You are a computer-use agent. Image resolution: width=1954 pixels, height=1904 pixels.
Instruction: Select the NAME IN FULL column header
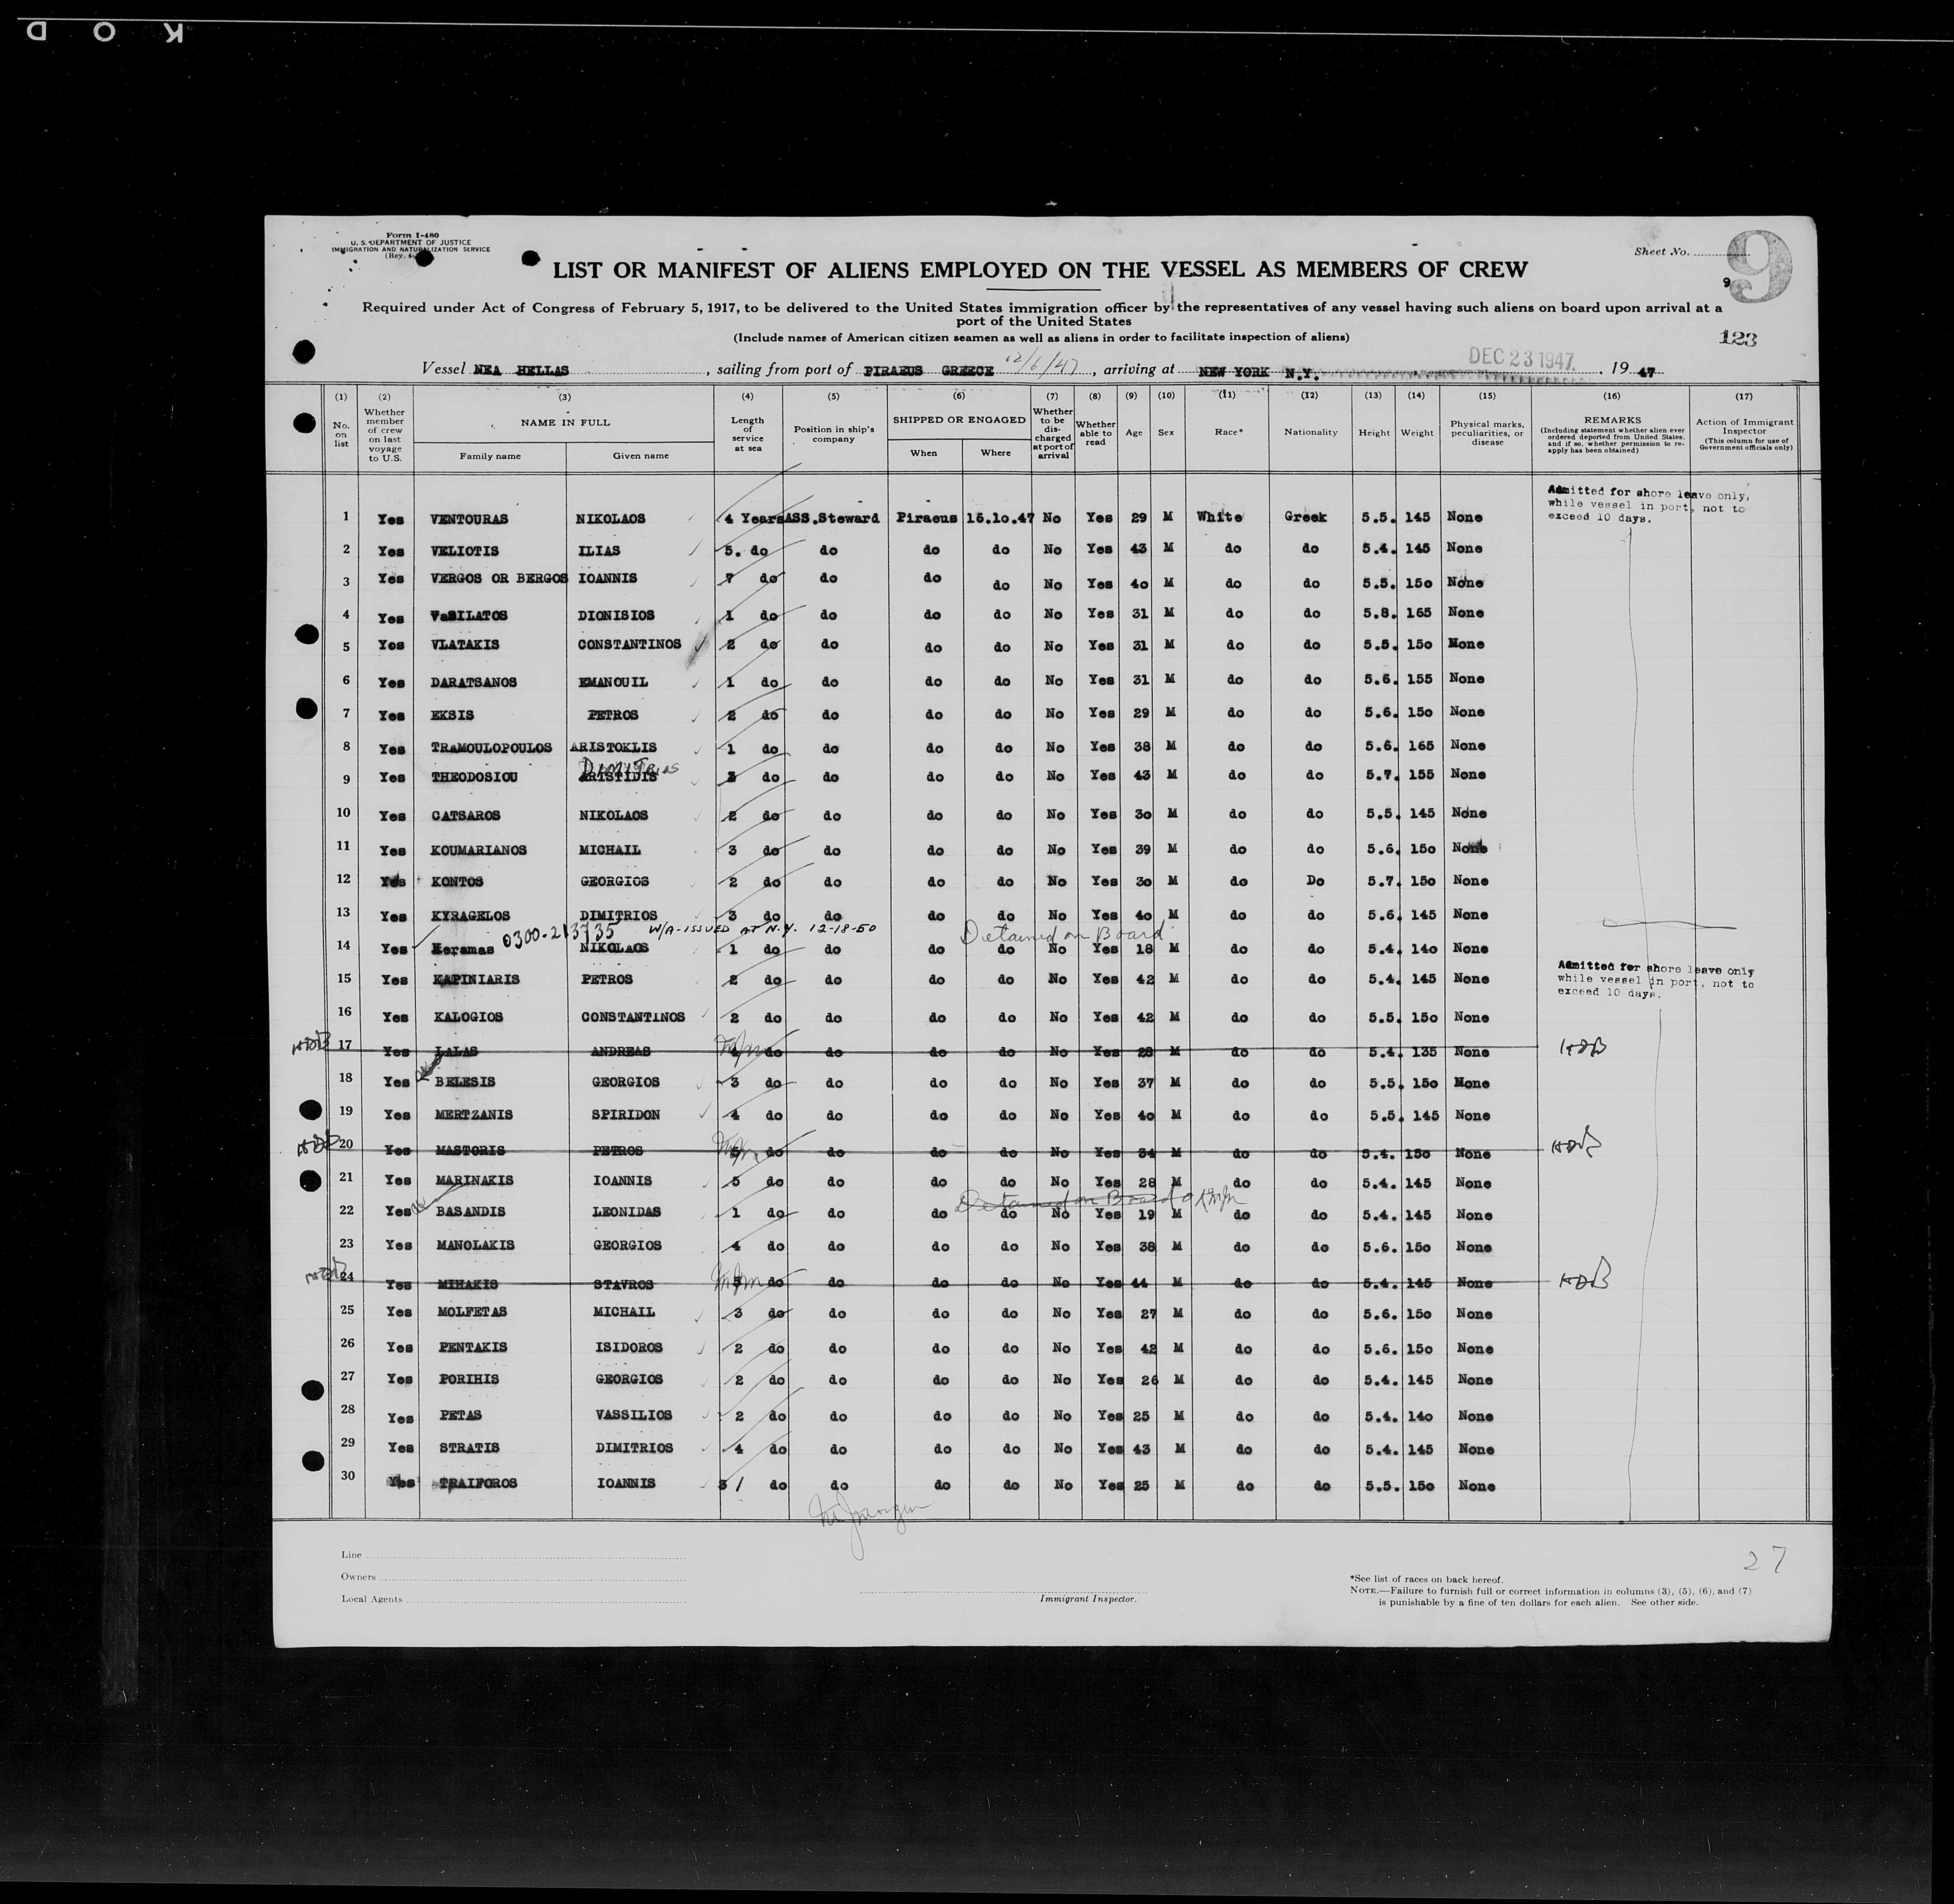coord(565,423)
